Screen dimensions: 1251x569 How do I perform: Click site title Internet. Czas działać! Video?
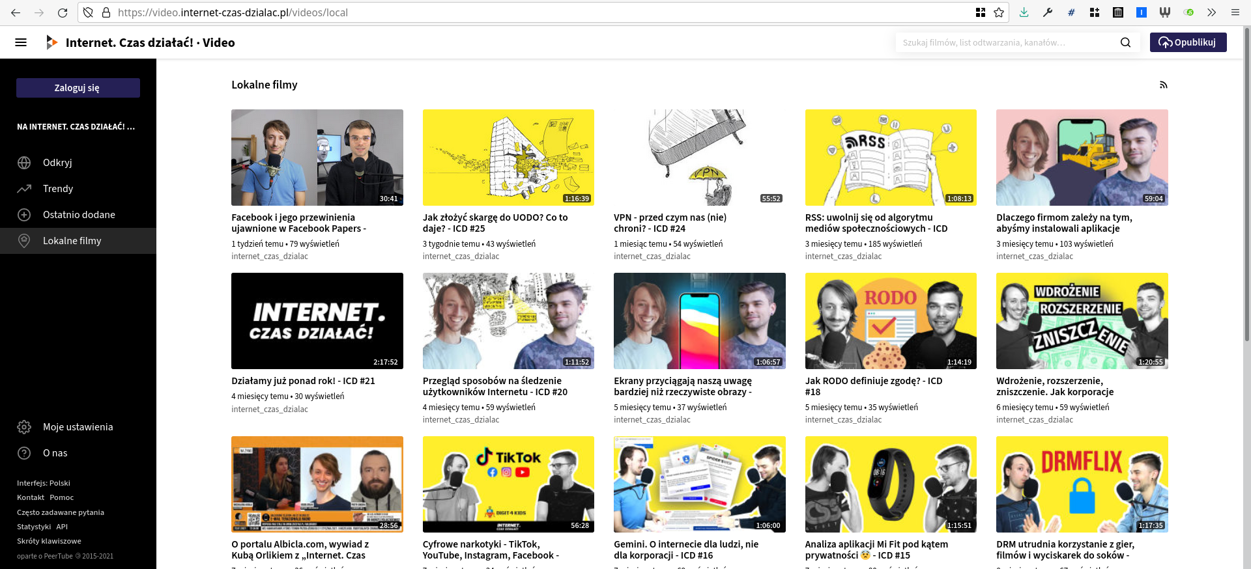150,42
